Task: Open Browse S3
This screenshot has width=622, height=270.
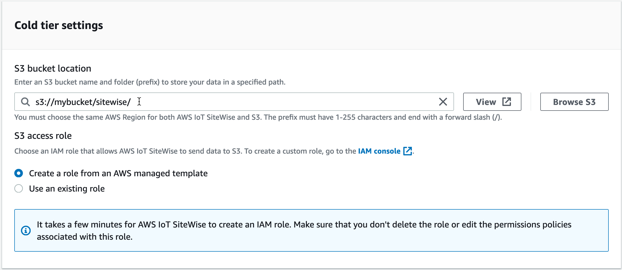Action: pyautogui.click(x=574, y=102)
